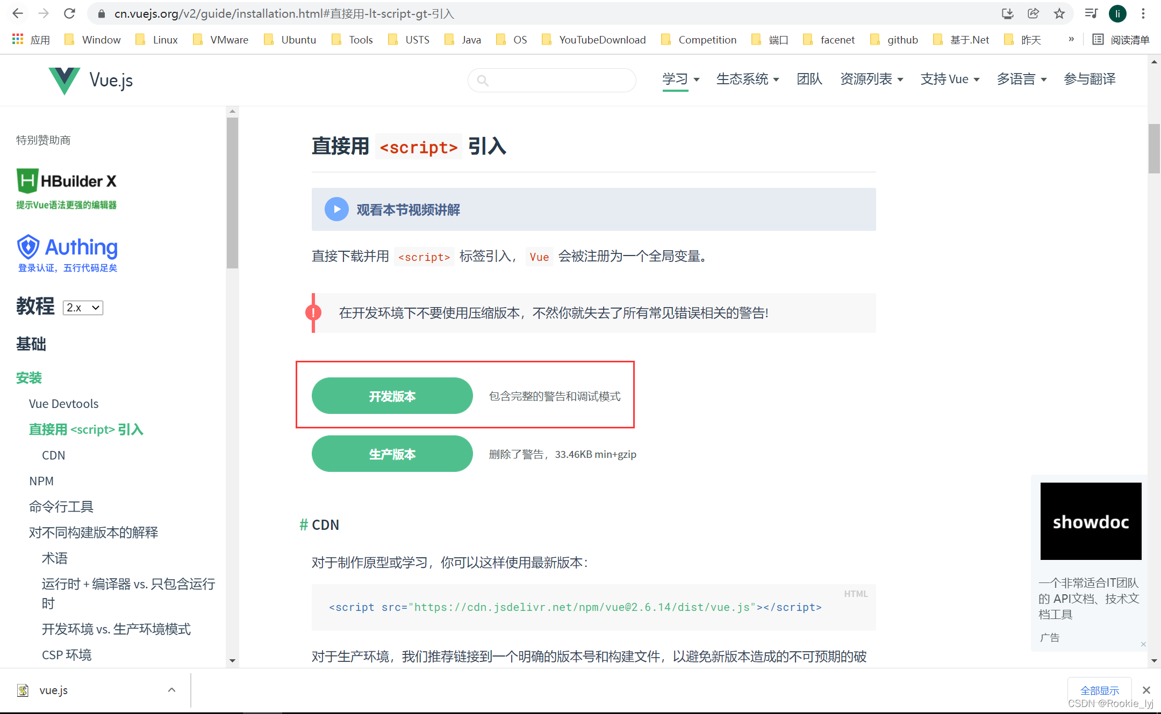Click the browser profile avatar
The width and height of the screenshot is (1161, 714).
point(1117,13)
